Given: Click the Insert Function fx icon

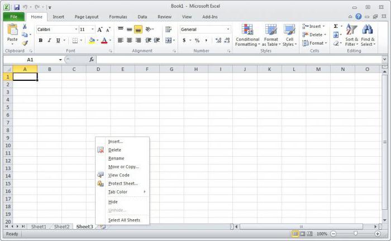Looking at the screenshot, I should [x=92, y=59].
